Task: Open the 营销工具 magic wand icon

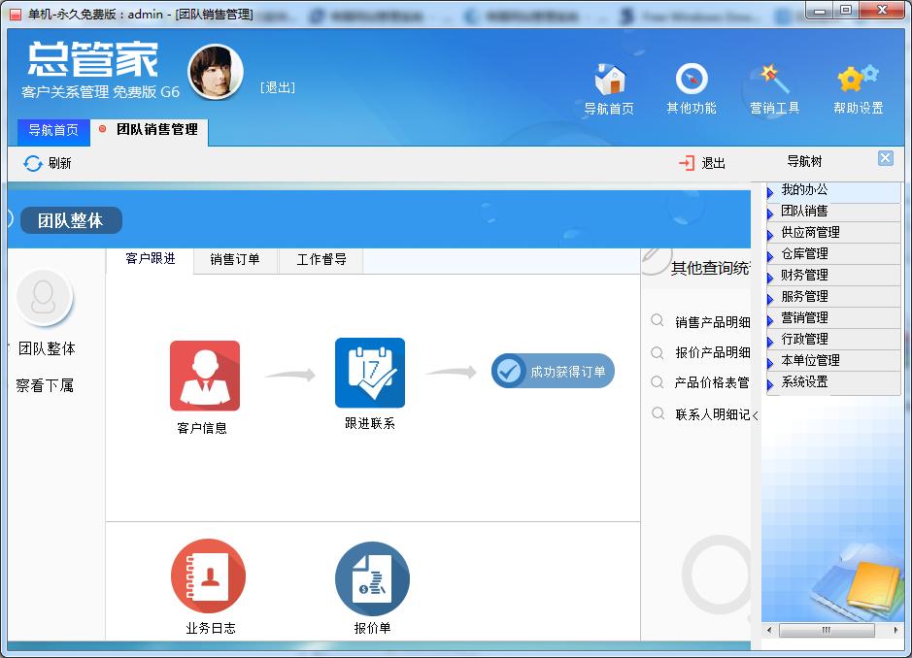Action: click(774, 80)
